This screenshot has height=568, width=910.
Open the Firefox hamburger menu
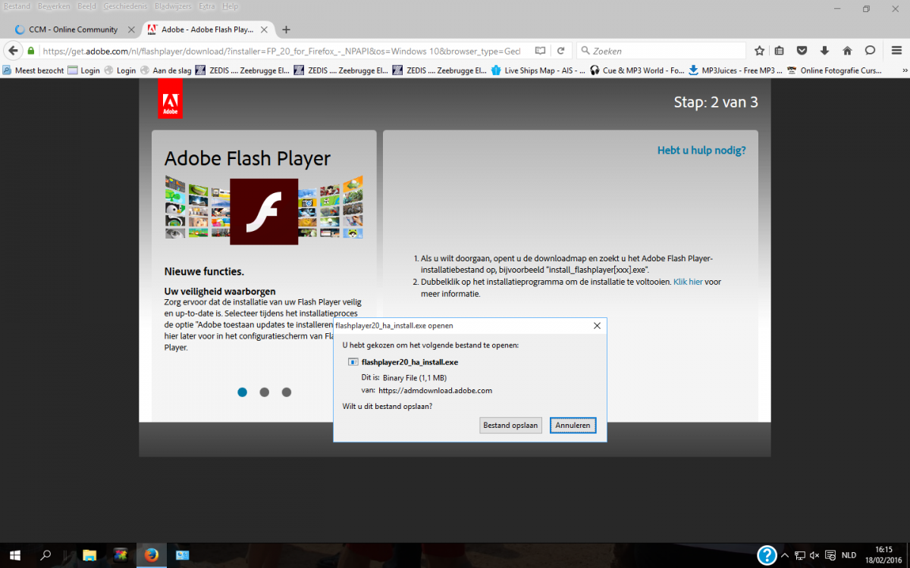(x=895, y=51)
